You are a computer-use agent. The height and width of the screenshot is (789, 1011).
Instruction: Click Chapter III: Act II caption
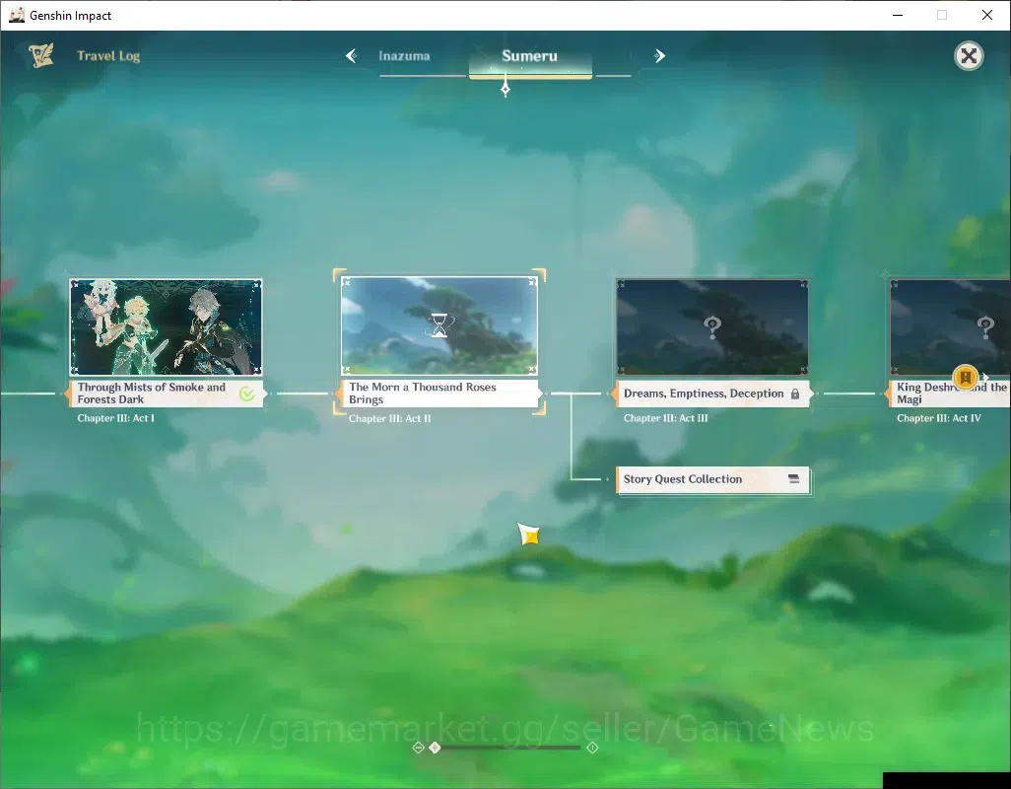pyautogui.click(x=389, y=419)
